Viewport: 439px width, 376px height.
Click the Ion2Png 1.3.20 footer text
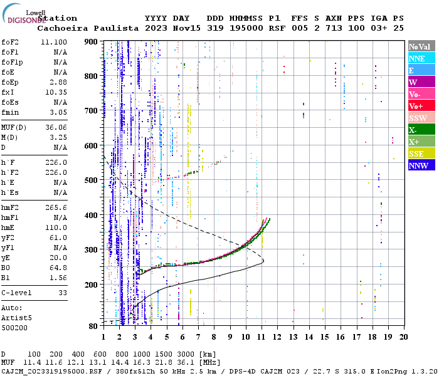407,372
